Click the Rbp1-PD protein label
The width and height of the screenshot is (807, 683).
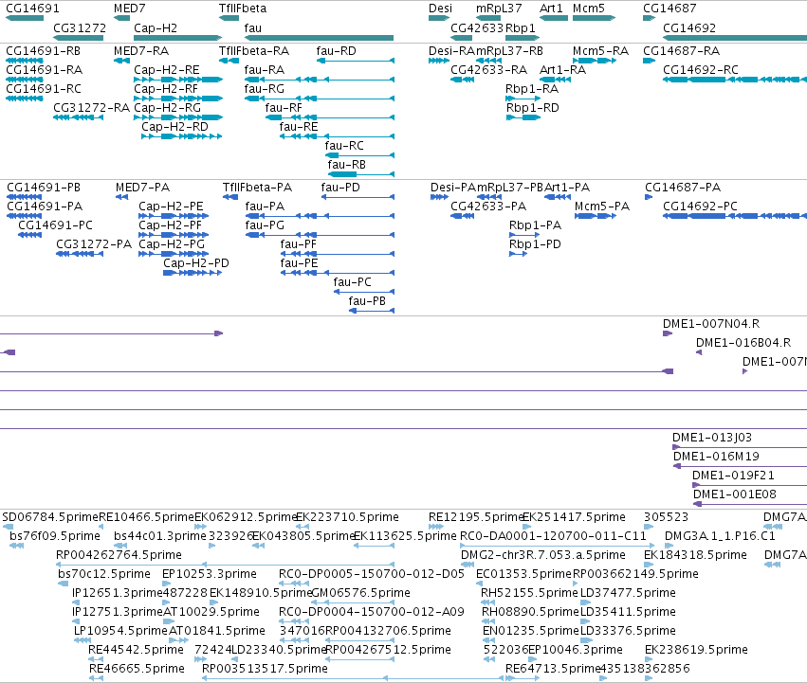tap(535, 244)
